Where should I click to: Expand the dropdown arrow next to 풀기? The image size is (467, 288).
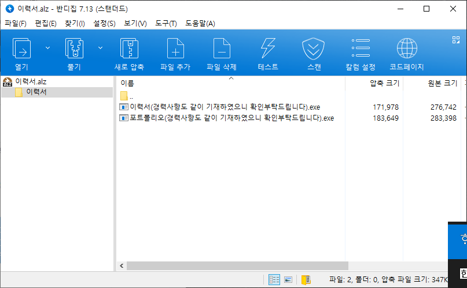click(101, 47)
